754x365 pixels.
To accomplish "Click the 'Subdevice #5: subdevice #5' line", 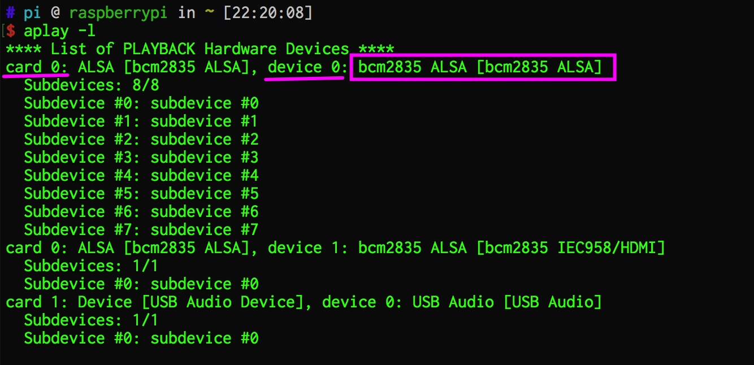I will 141,194.
